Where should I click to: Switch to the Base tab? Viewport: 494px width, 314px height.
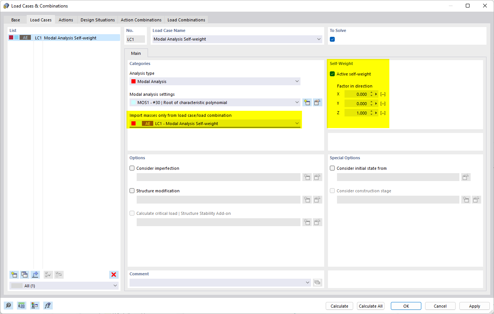pyautogui.click(x=15, y=20)
